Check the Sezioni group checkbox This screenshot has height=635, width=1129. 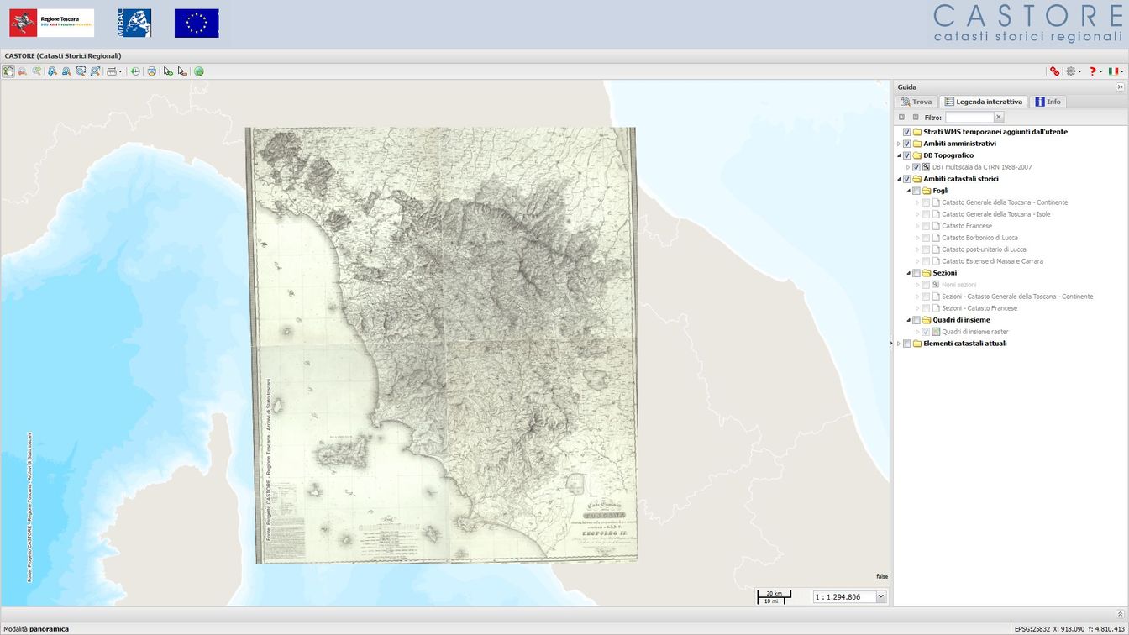(916, 273)
